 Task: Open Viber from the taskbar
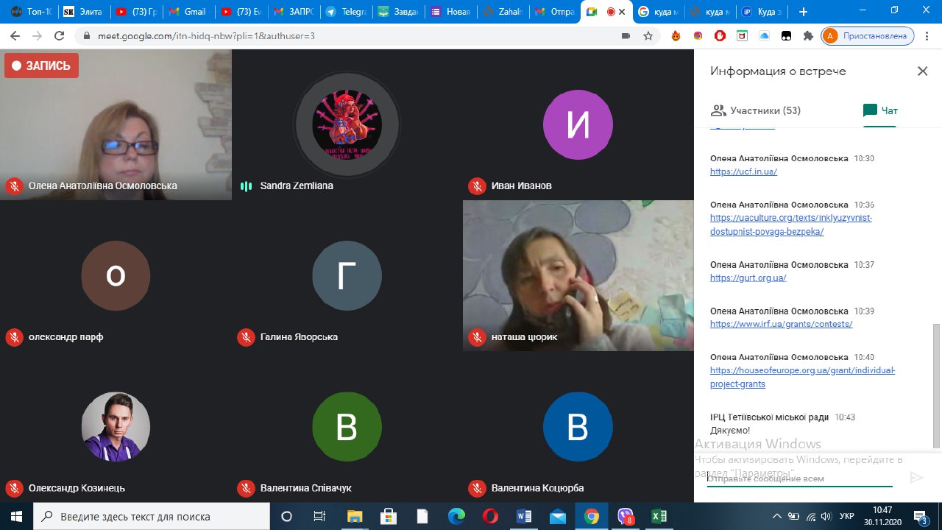click(x=626, y=517)
